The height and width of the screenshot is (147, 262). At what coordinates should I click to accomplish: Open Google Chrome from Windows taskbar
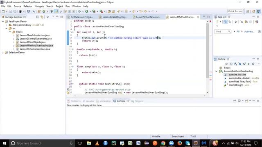(163, 143)
